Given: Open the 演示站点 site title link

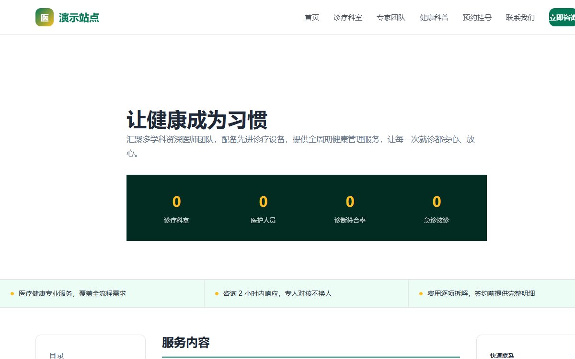Looking at the screenshot, I should click(79, 18).
